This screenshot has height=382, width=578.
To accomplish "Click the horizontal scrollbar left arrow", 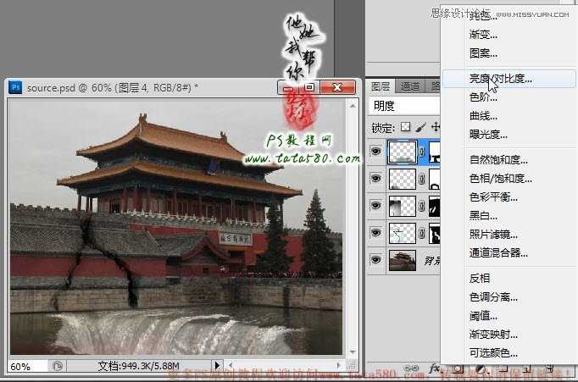I will 231,365.
